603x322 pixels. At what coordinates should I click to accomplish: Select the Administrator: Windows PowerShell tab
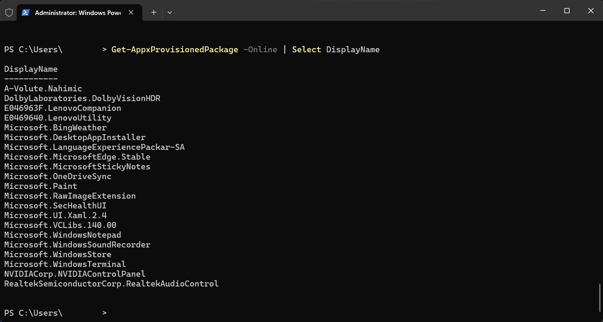click(79, 13)
